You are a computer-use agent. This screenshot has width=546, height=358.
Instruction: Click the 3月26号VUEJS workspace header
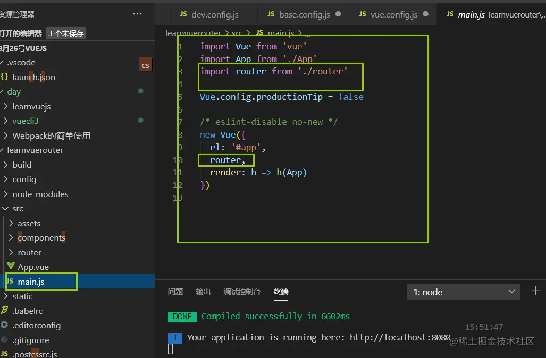[24, 48]
